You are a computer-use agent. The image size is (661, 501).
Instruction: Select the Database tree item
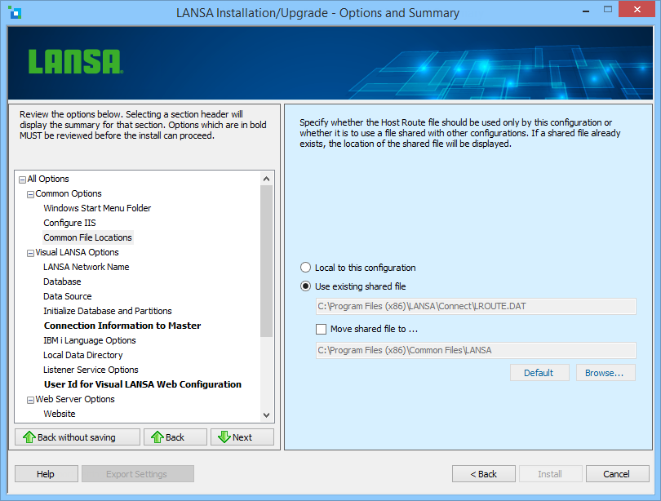(62, 282)
